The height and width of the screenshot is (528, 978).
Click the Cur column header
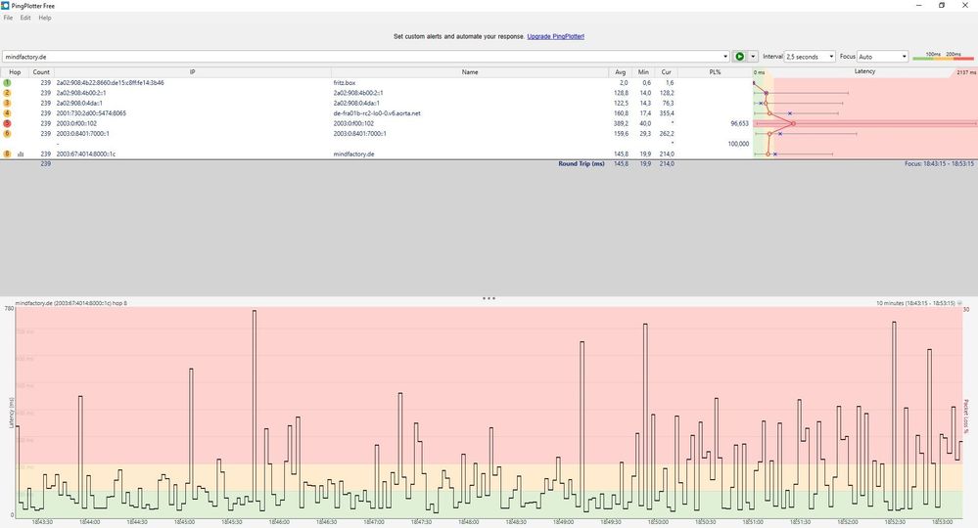tap(666, 72)
